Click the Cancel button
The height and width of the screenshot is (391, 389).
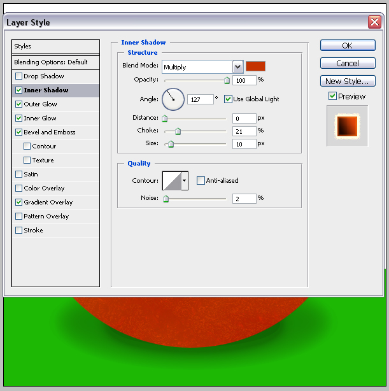click(x=348, y=63)
